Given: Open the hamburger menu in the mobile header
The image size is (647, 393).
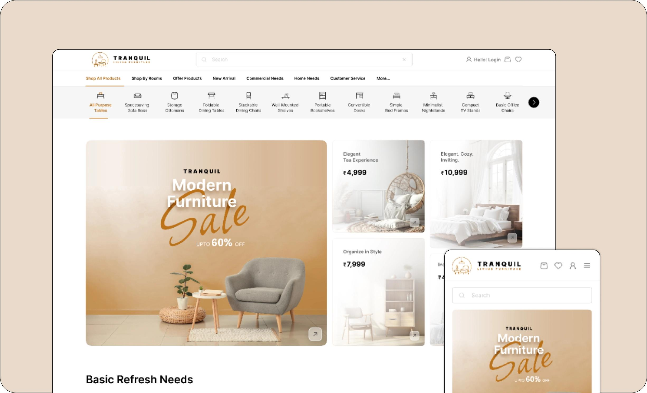Looking at the screenshot, I should [x=587, y=265].
